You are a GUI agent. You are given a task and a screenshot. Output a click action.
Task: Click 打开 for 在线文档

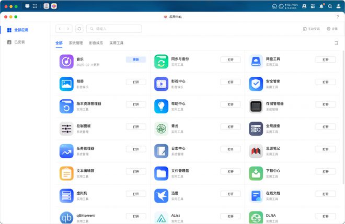click(326, 194)
